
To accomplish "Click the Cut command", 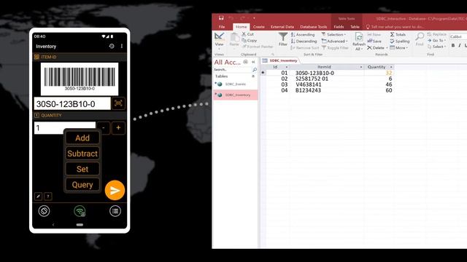I will coord(248,34).
